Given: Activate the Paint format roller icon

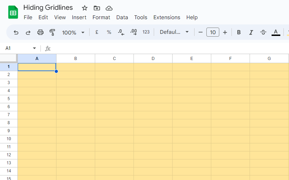Looking at the screenshot, I should 52,32.
